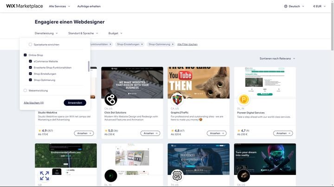Uncheck Erweiterte Shop-Funktionalitäten checkbox
This screenshot has height=187, width=334.
click(30, 67)
